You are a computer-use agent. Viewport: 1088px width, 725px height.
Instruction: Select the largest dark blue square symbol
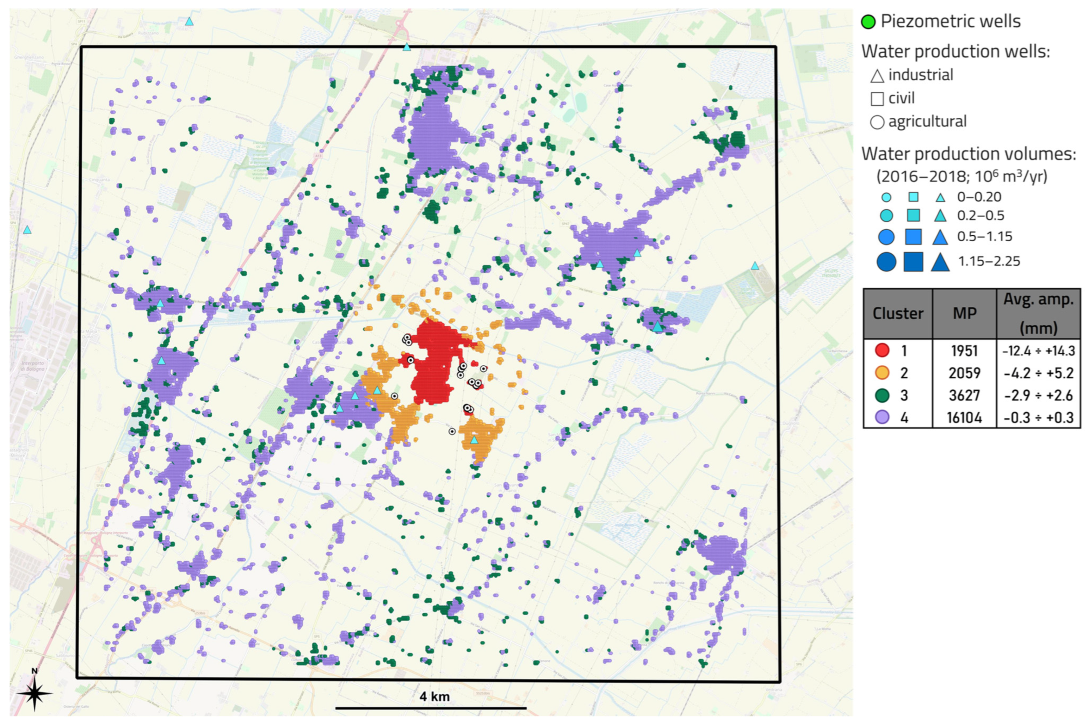(913, 262)
